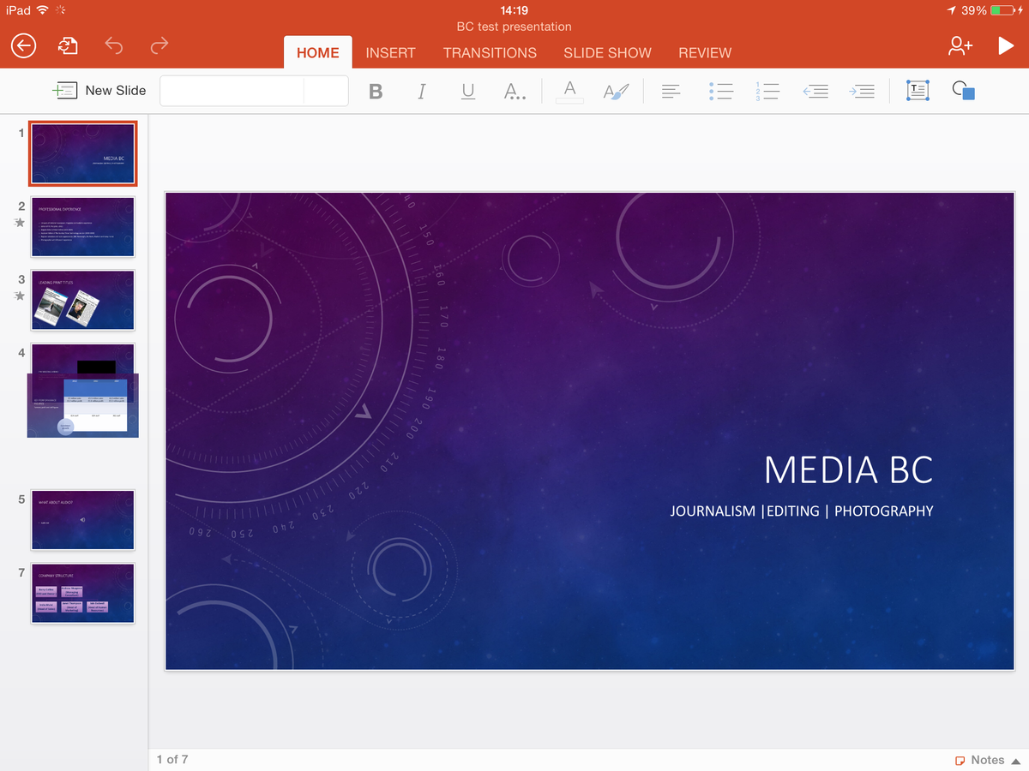Viewport: 1029px width, 771px height.
Task: Show the speaker Notes panel
Action: tap(985, 760)
